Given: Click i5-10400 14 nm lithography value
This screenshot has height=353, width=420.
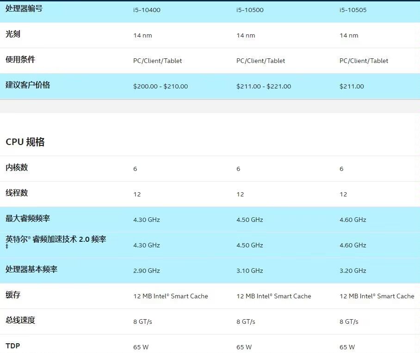Looking at the screenshot, I should point(142,35).
